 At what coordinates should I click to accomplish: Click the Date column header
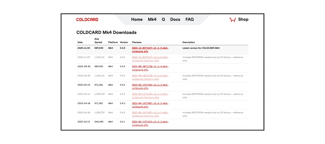[80, 42]
